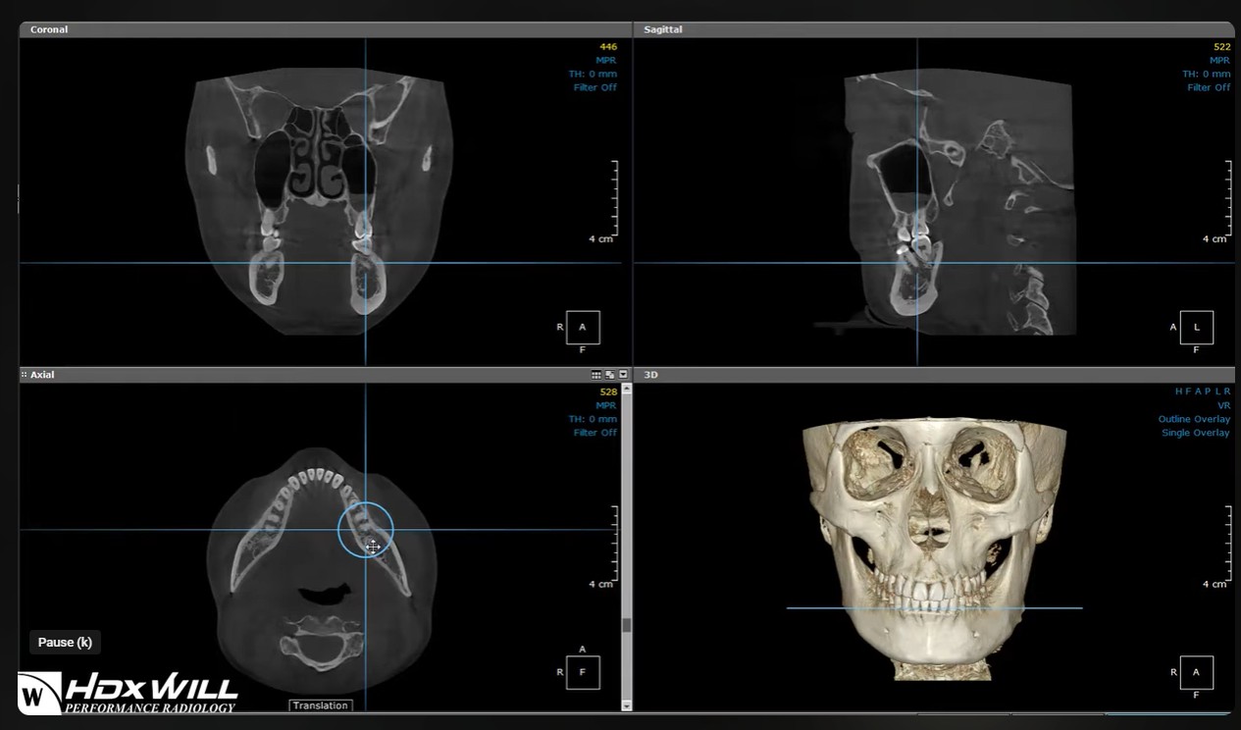1241x730 pixels.
Task: Click the Axial slice number 528
Action: 608,391
